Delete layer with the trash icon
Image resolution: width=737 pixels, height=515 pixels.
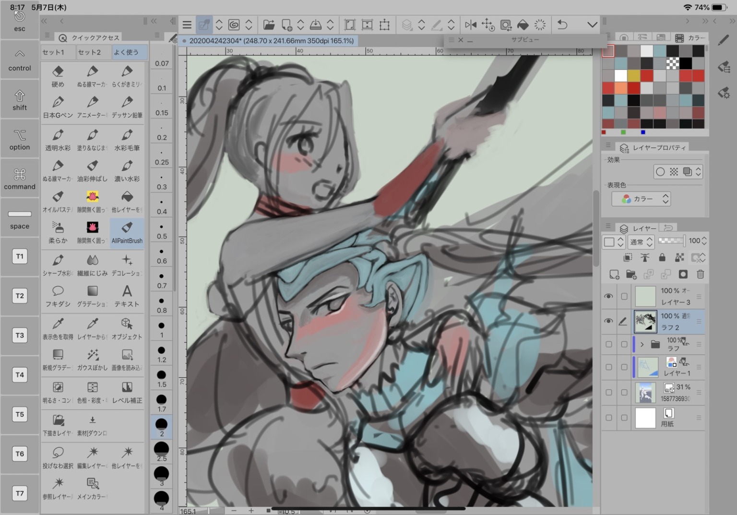(x=700, y=274)
